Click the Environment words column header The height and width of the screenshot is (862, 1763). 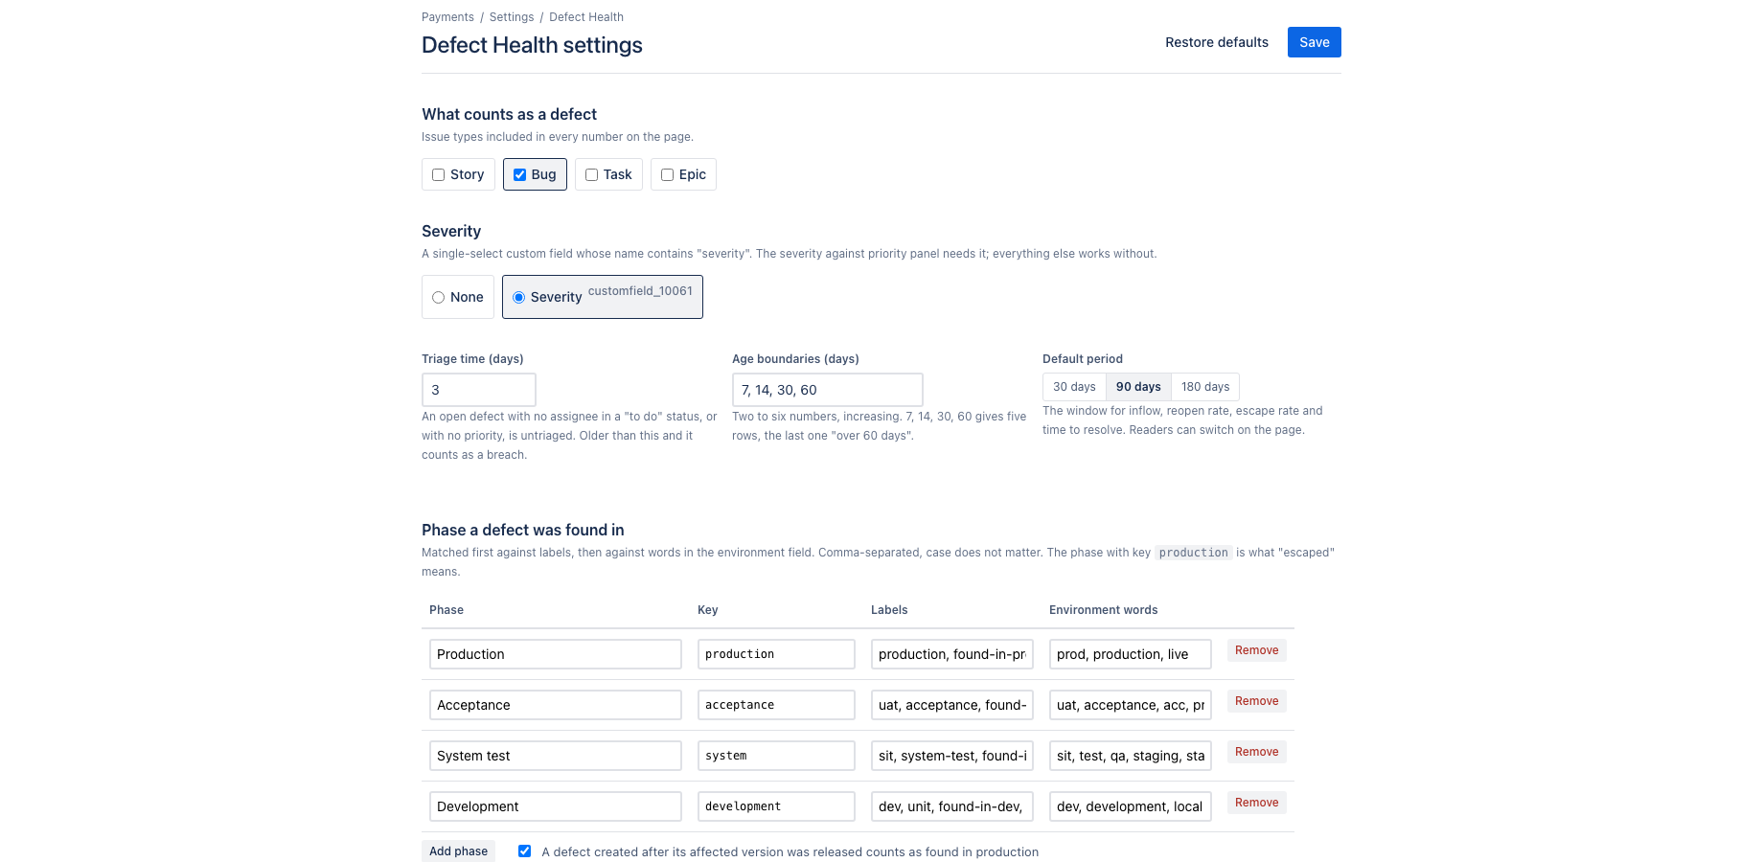[1103, 610]
